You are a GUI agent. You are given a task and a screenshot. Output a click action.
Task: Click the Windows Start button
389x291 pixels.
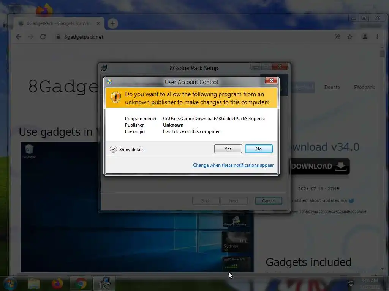point(9,283)
